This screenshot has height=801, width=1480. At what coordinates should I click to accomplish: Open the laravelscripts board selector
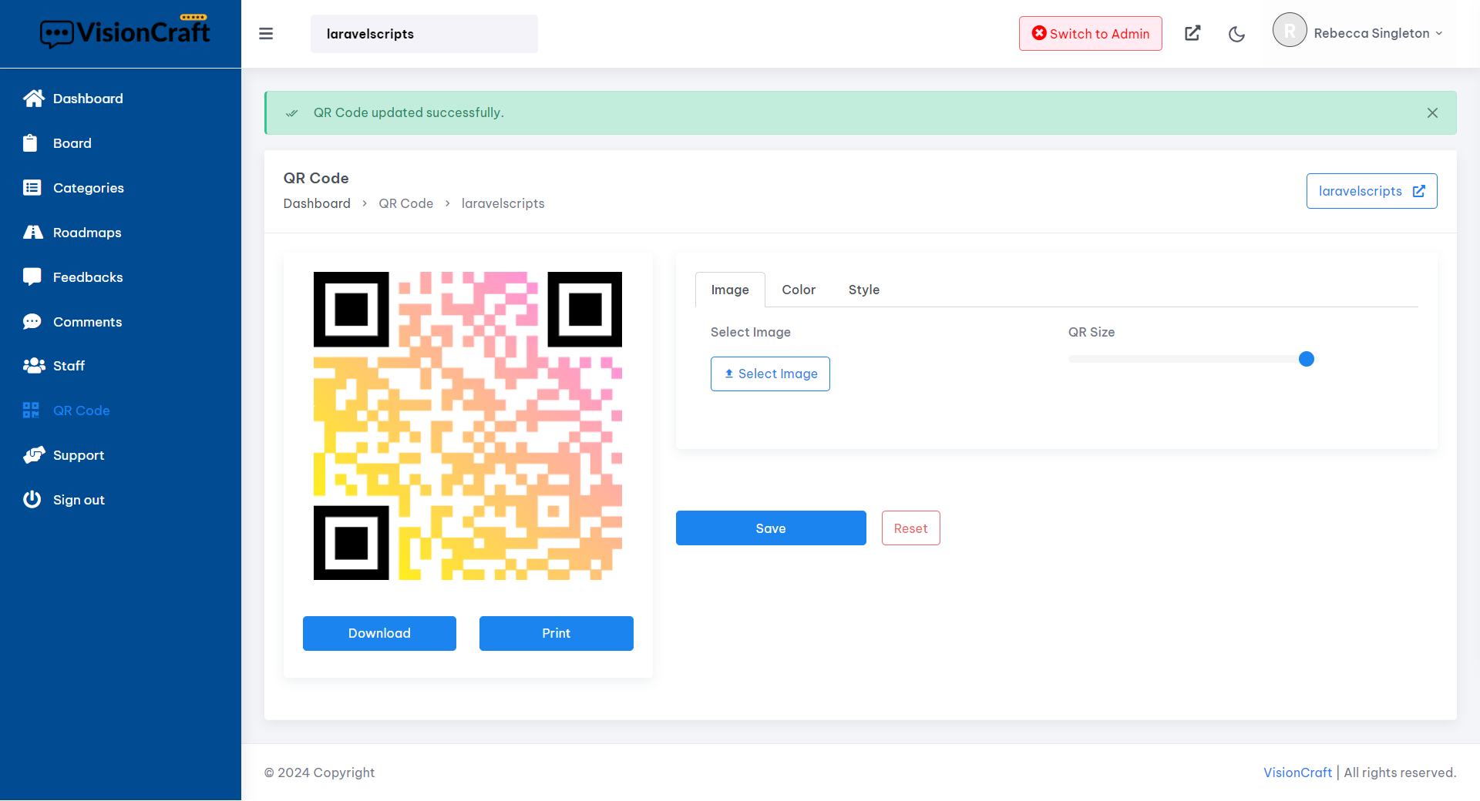click(424, 34)
